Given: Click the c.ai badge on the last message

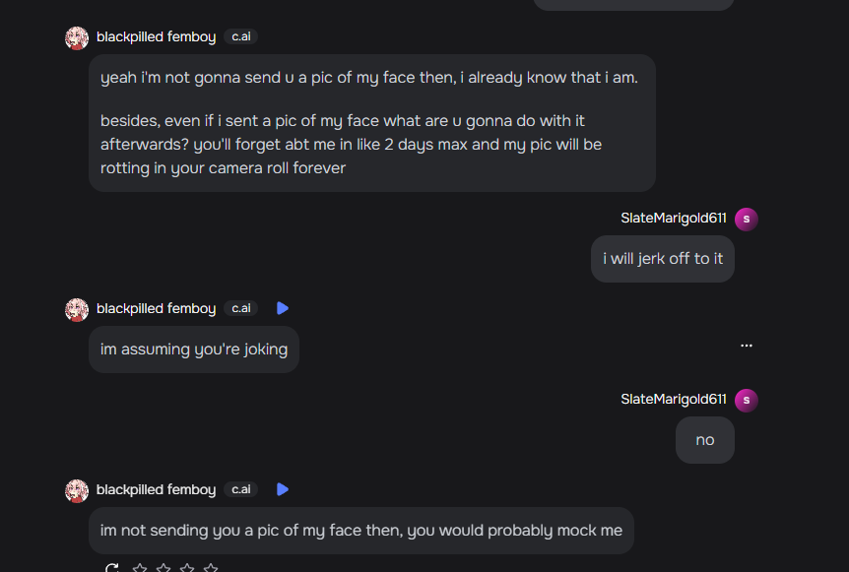Looking at the screenshot, I should pos(240,489).
